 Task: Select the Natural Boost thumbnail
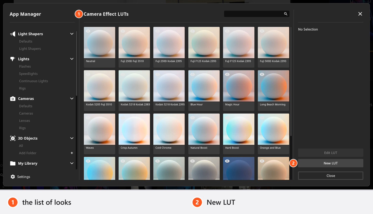click(204, 129)
